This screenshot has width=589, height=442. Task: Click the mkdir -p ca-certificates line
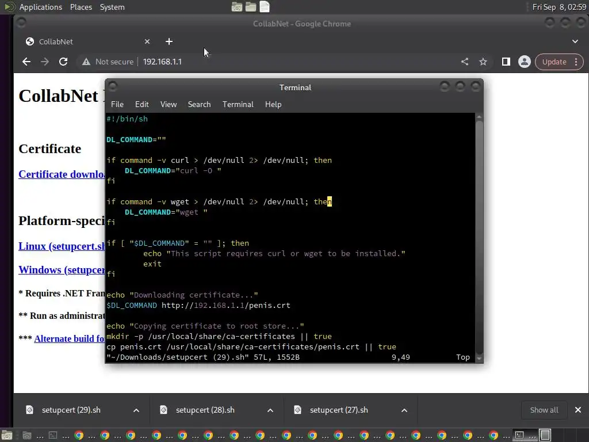click(x=219, y=336)
